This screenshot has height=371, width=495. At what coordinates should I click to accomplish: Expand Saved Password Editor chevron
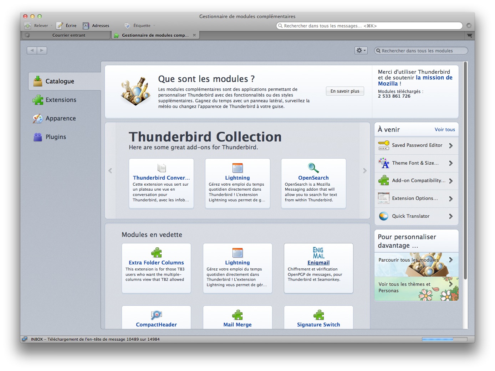(451, 145)
